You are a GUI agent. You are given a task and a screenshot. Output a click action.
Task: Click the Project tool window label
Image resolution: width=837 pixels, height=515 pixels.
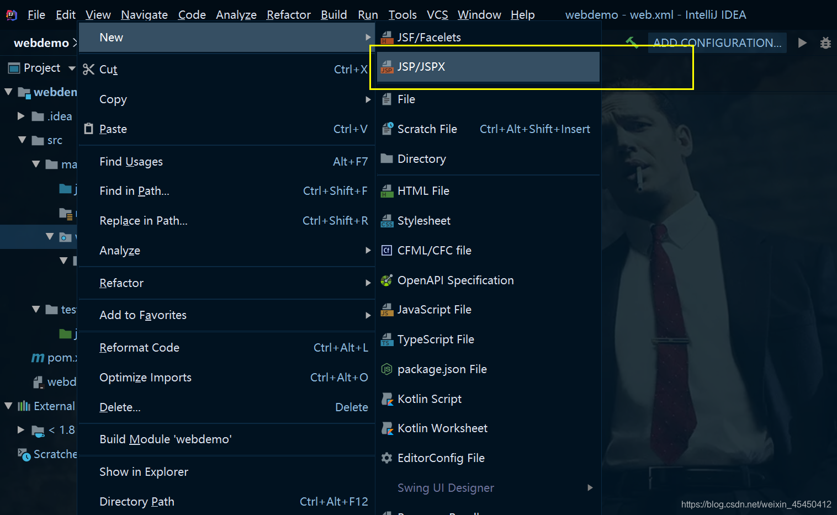point(42,68)
